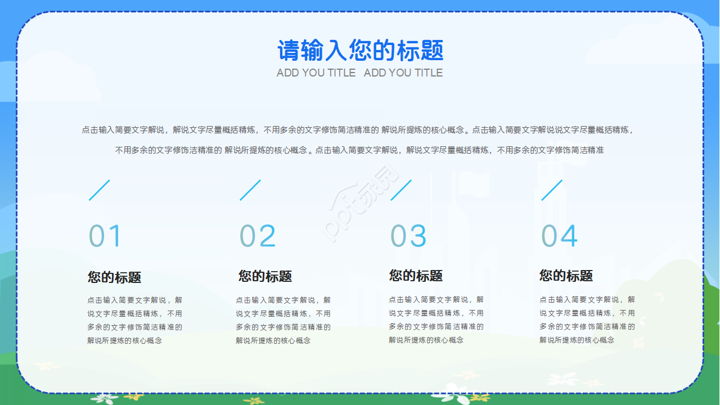Click the subtitle ADD YOU TITLE text
720x405 pixels.
(360, 73)
